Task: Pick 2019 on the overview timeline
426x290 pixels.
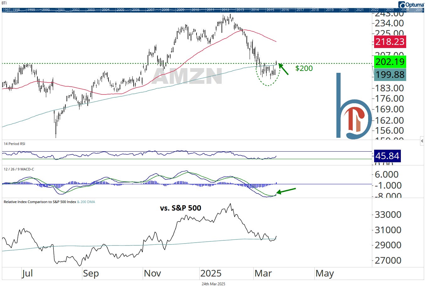Action: [x=330, y=10]
